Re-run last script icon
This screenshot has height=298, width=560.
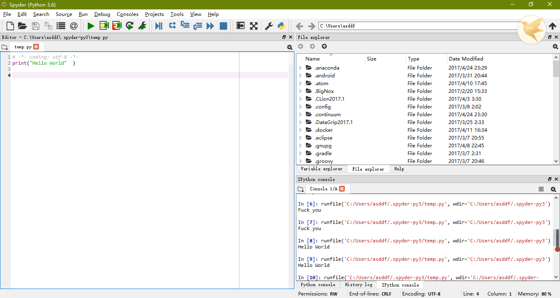130,26
